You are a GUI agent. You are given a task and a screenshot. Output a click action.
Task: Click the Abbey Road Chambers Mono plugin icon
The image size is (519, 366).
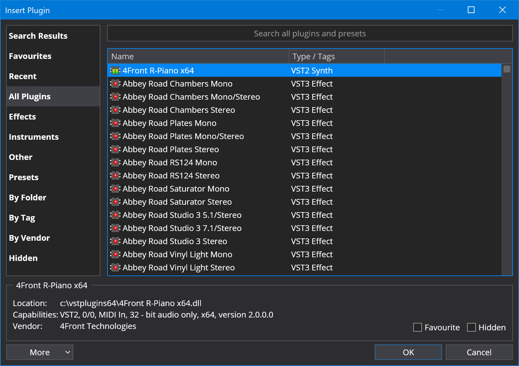coord(115,84)
